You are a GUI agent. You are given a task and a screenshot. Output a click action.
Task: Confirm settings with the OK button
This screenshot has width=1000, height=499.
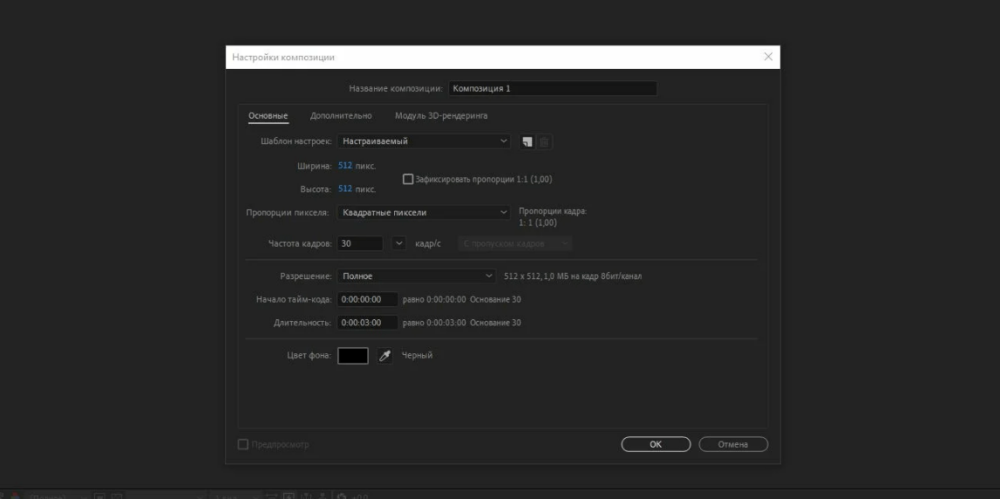point(656,445)
